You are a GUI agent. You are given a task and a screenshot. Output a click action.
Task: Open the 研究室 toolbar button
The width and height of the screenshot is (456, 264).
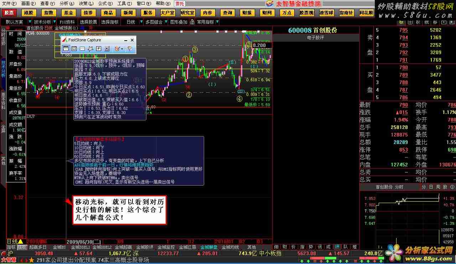coord(187,12)
